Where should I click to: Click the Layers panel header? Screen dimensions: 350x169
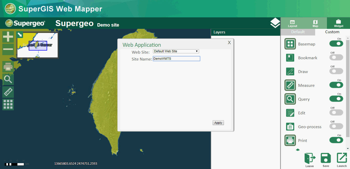point(246,32)
